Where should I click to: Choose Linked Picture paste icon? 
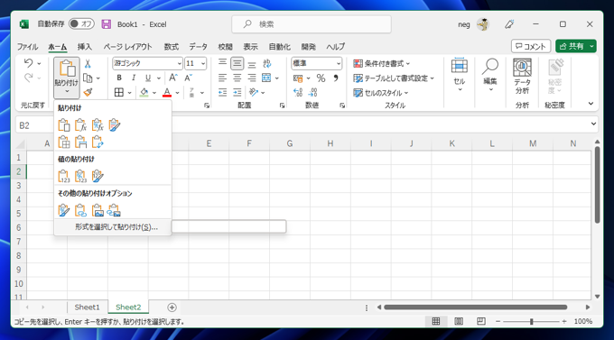[115, 210]
